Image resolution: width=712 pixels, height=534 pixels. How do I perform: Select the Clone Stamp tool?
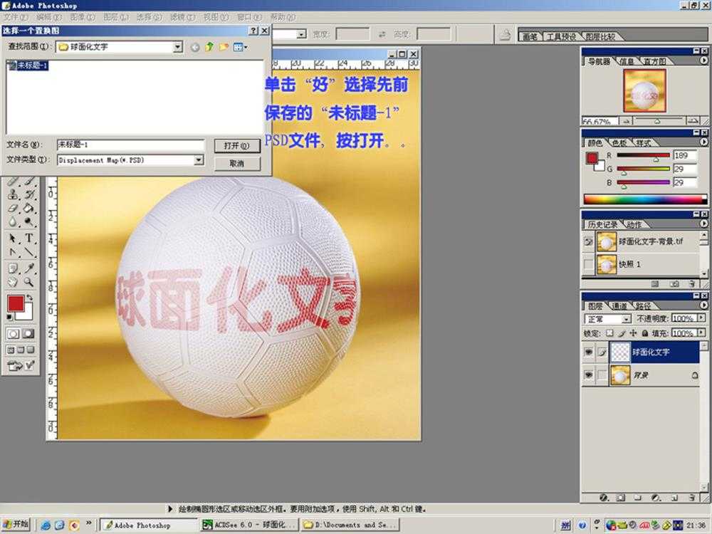point(13,194)
